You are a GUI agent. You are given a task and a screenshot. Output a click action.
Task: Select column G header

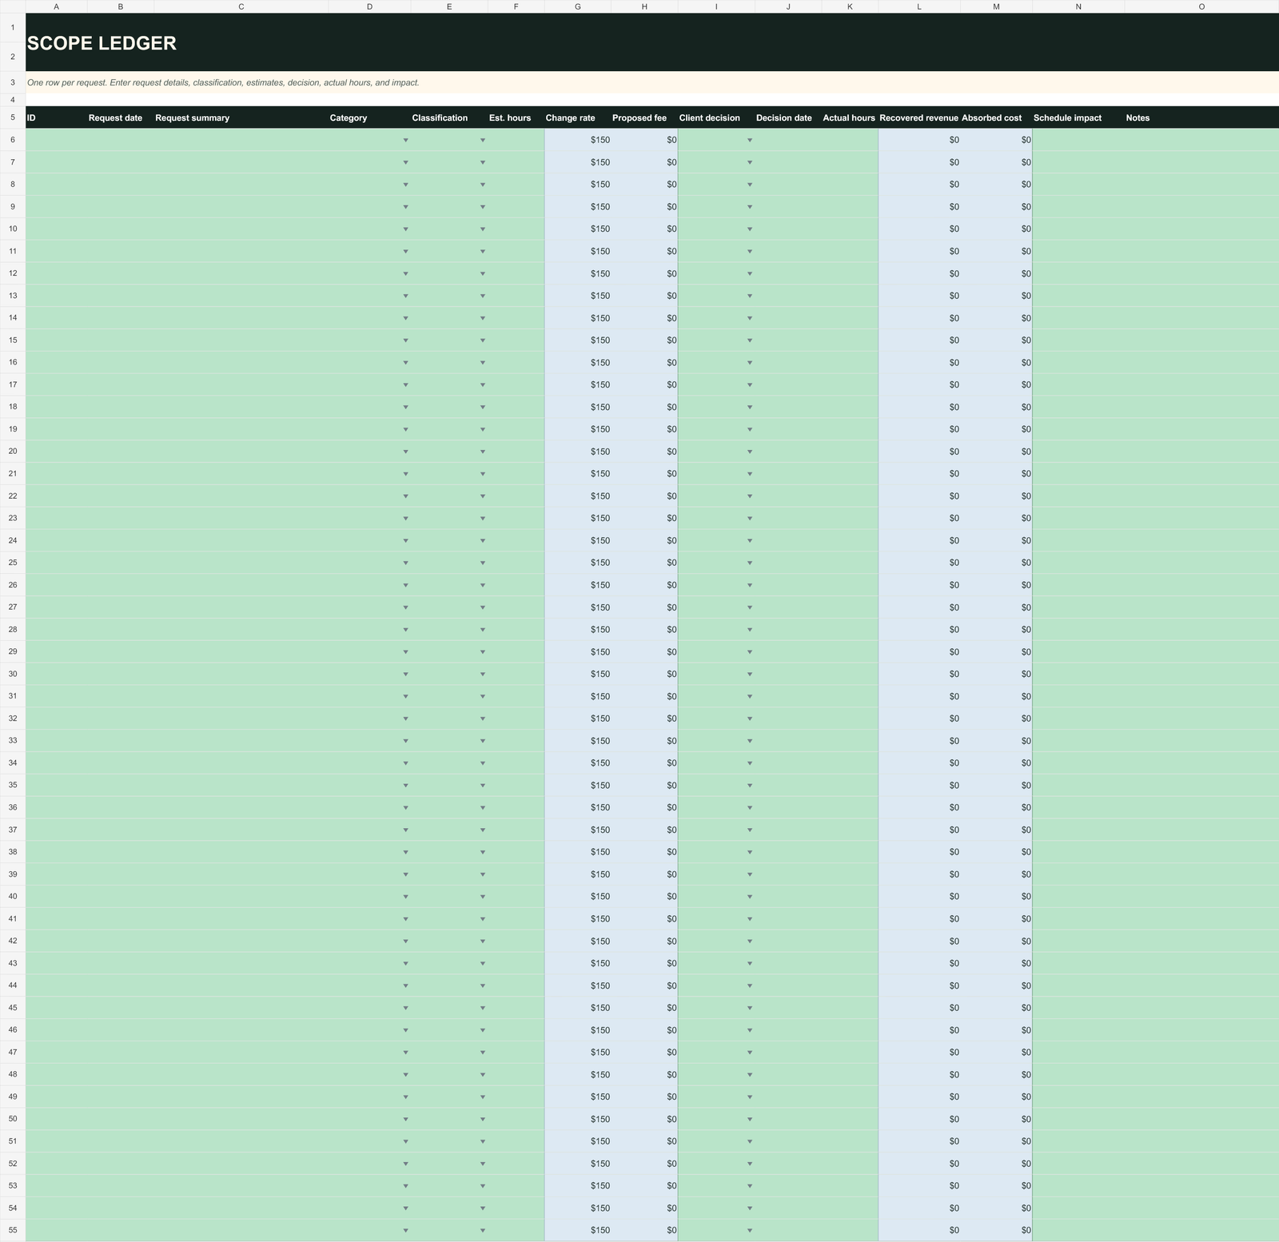click(x=578, y=6)
